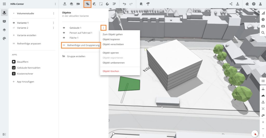Open the apps grid icon
266x138 pixels.
click(4, 4)
